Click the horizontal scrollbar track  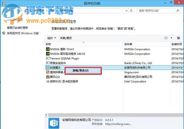[116, 115]
